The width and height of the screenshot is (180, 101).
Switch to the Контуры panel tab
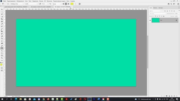[x=161, y=8]
